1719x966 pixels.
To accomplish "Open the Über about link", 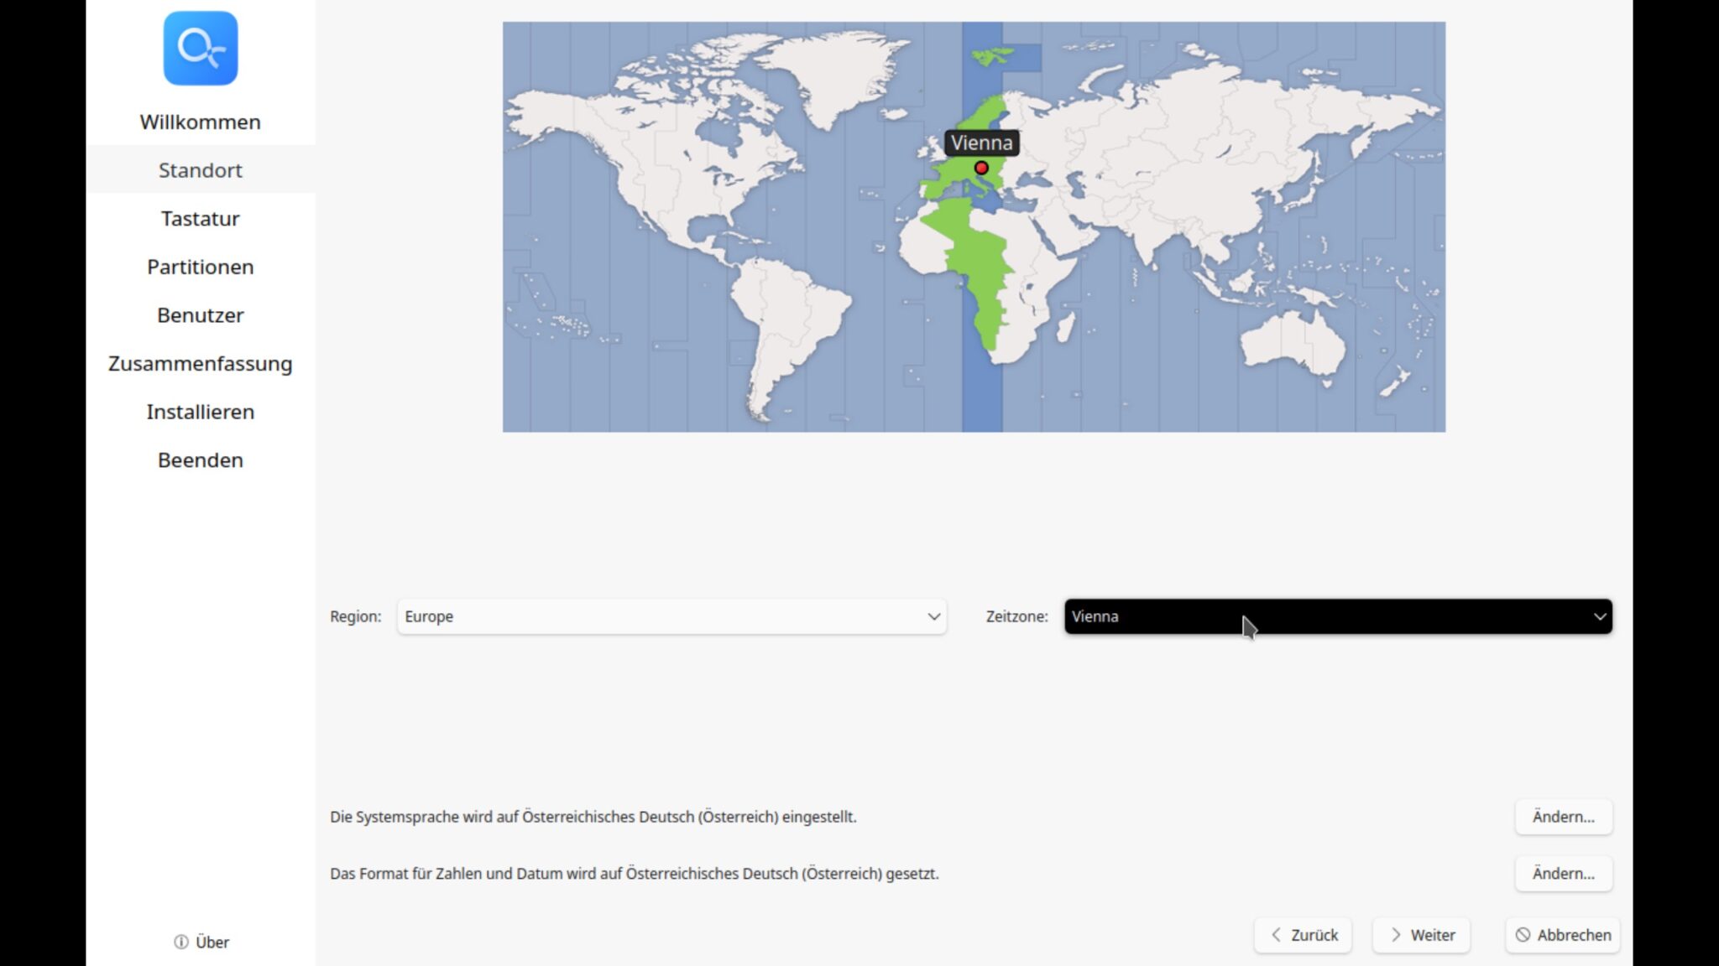I will 212,942.
